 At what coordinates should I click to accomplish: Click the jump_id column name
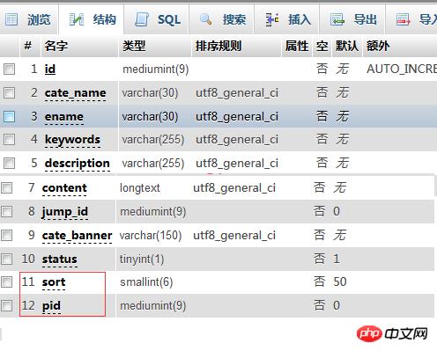(x=65, y=212)
